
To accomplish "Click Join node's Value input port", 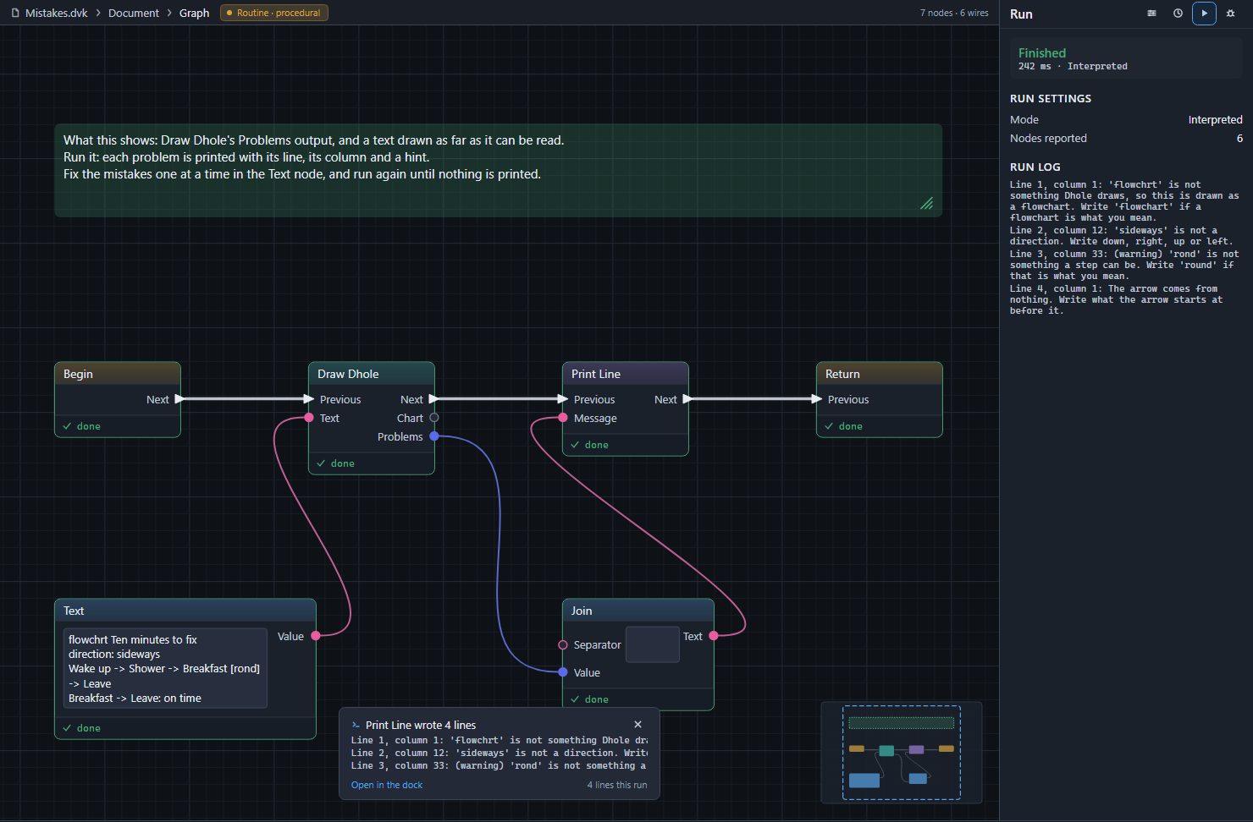I will pyautogui.click(x=563, y=672).
